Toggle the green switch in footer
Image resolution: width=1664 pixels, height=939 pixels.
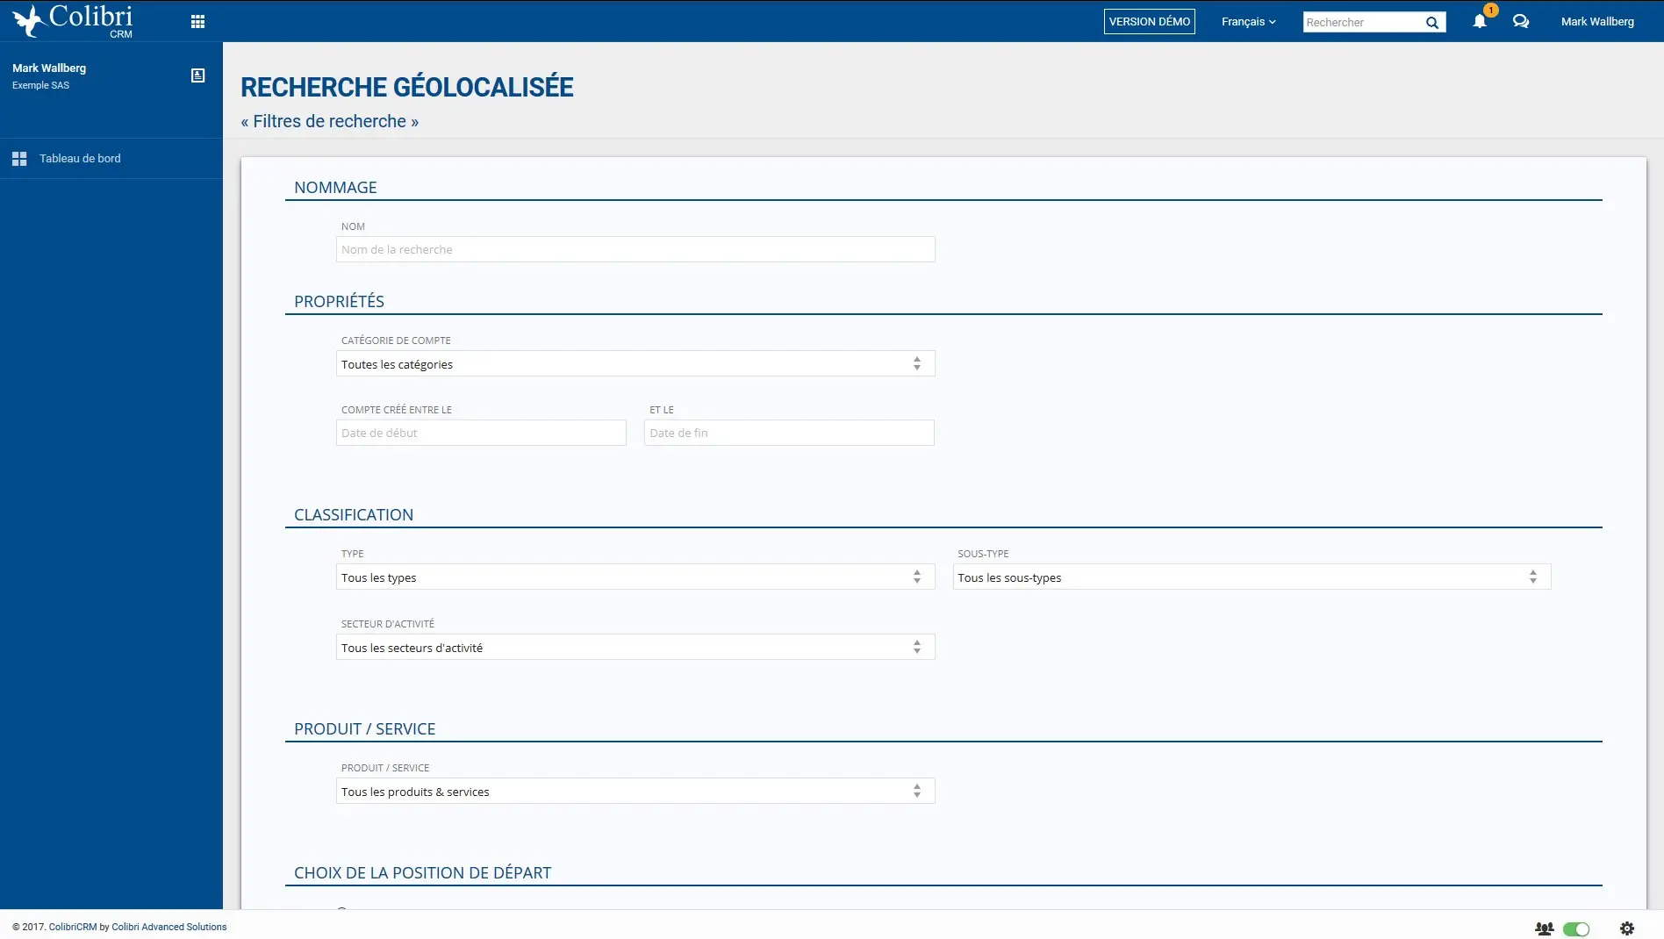point(1576,928)
